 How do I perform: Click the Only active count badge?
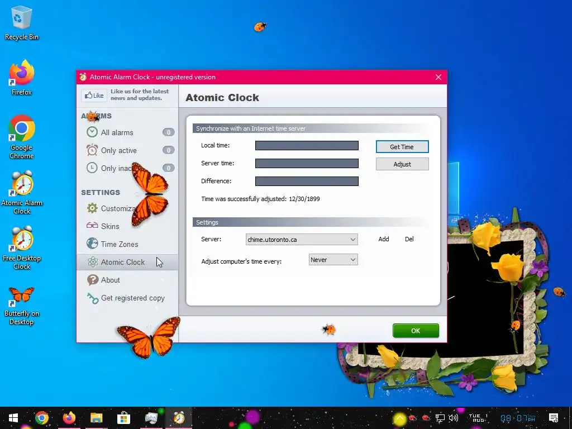pos(168,150)
